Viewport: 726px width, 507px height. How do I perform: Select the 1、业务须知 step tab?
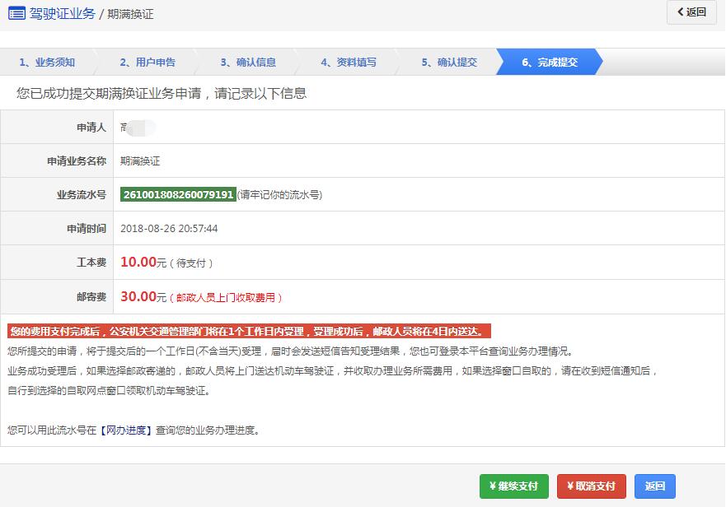(49, 61)
